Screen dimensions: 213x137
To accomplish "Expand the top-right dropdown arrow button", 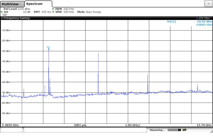I will [x=208, y=4].
